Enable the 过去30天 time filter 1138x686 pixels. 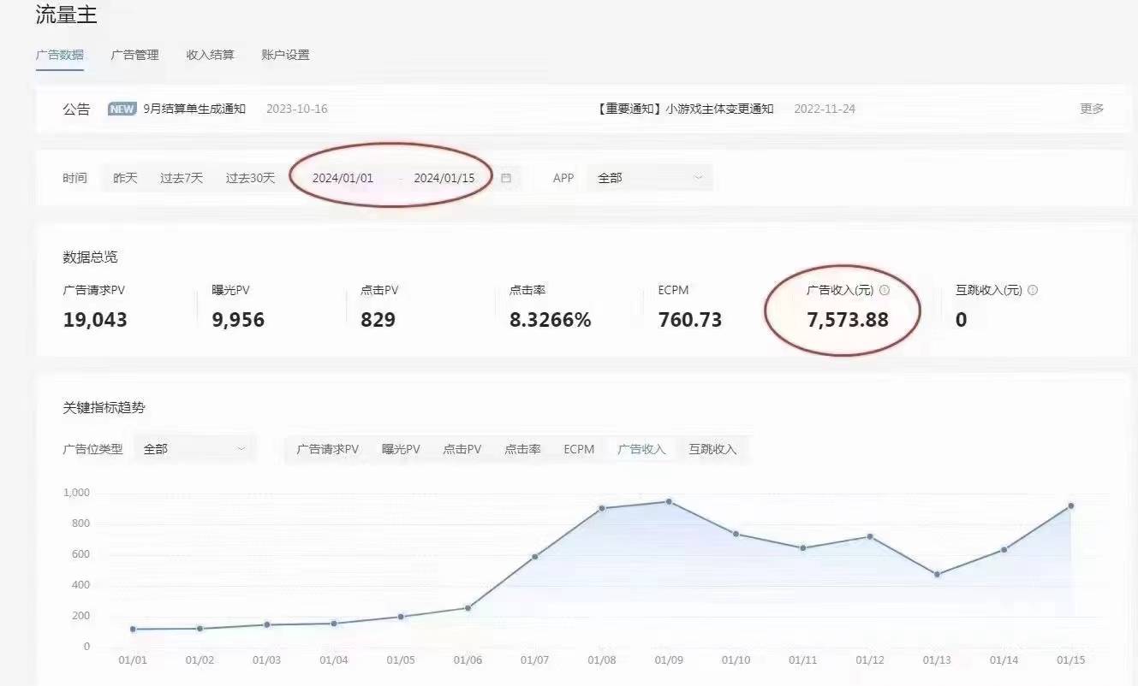pyautogui.click(x=249, y=177)
